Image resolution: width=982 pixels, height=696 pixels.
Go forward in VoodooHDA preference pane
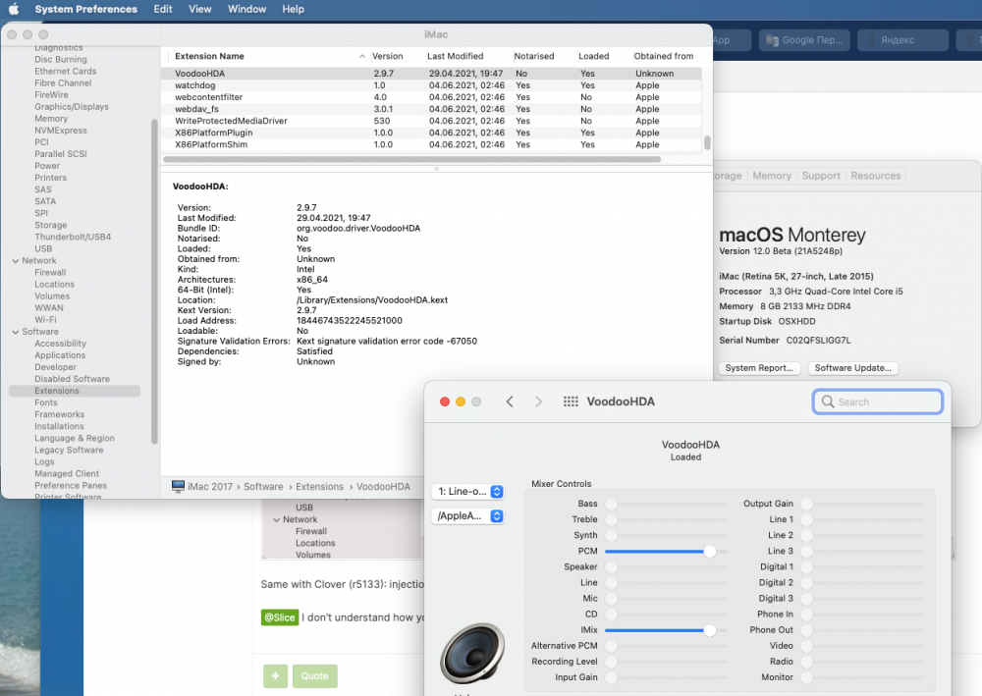click(538, 402)
